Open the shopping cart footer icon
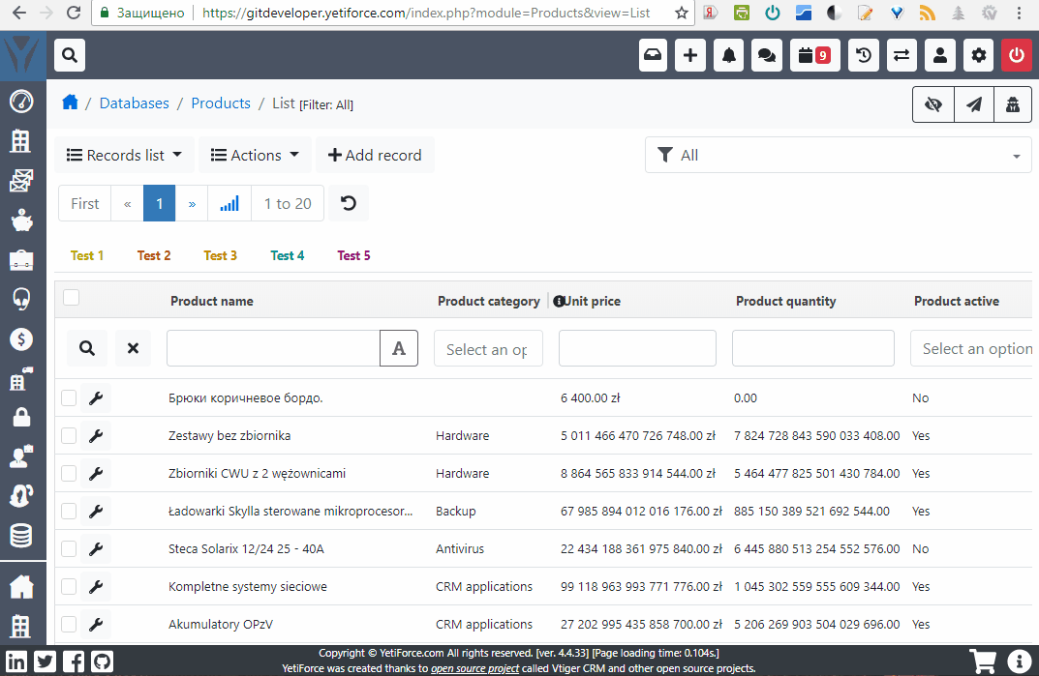Viewport: 1039px width, 676px height. click(983, 661)
